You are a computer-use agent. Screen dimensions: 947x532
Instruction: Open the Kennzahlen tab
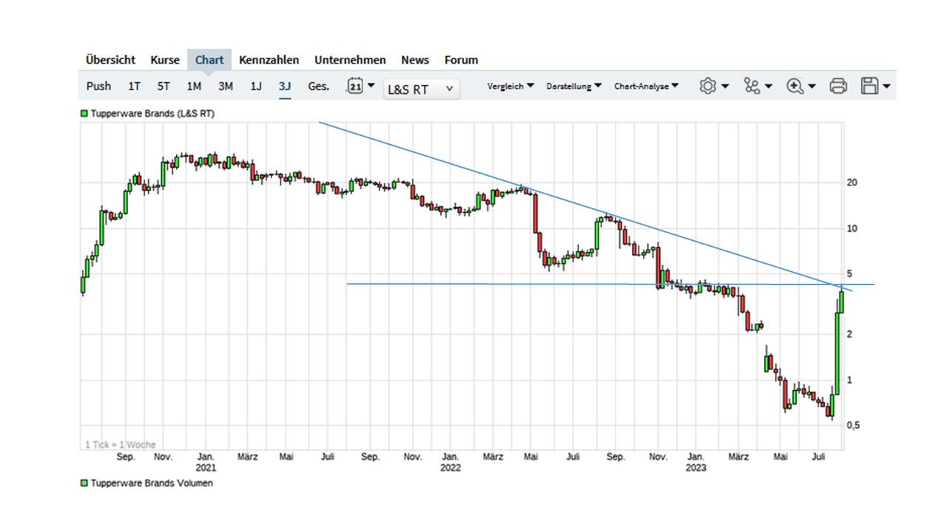pos(269,60)
